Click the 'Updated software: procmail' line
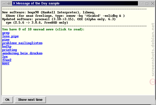Image resolution: width=156 pixels, height=105 pixels. 59,19
